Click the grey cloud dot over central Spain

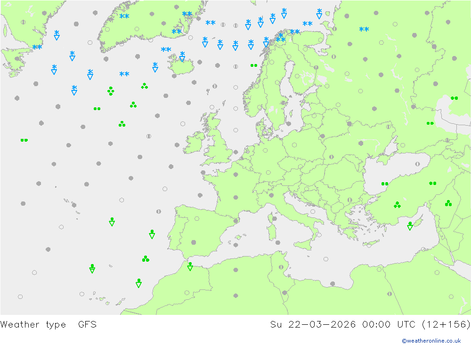[x=194, y=242]
